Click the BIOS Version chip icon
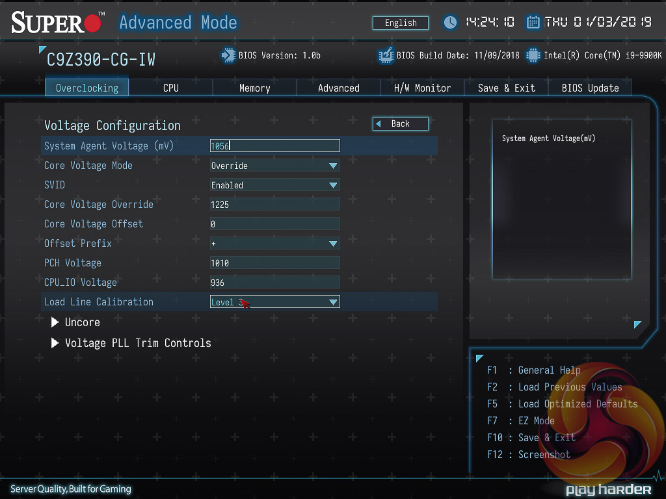The image size is (666, 499). (228, 56)
